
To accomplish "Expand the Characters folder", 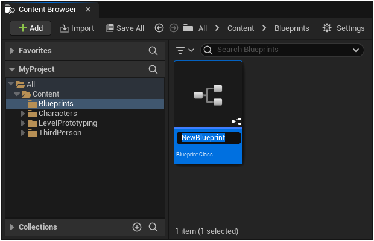I will (x=23, y=114).
